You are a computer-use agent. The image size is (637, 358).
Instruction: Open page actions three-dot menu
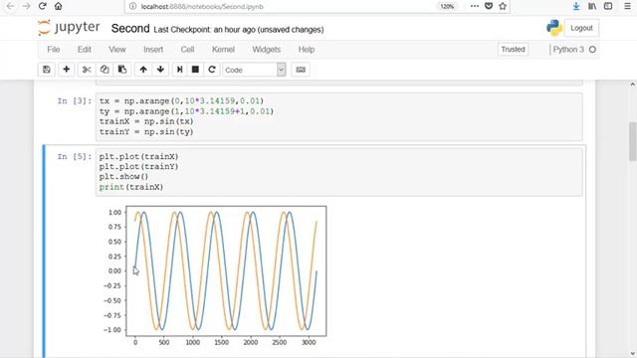pos(474,6)
